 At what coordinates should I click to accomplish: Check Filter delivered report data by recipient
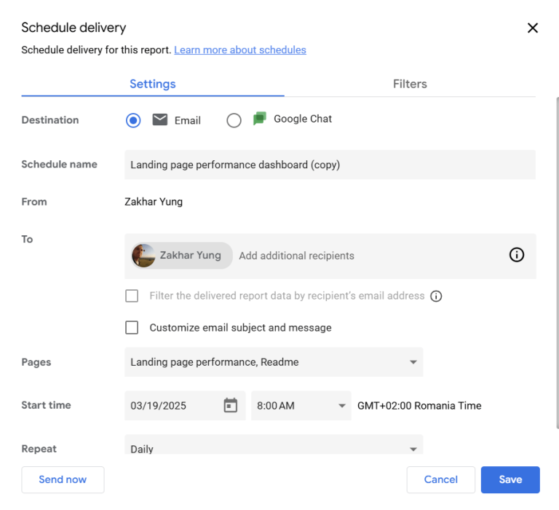(132, 296)
